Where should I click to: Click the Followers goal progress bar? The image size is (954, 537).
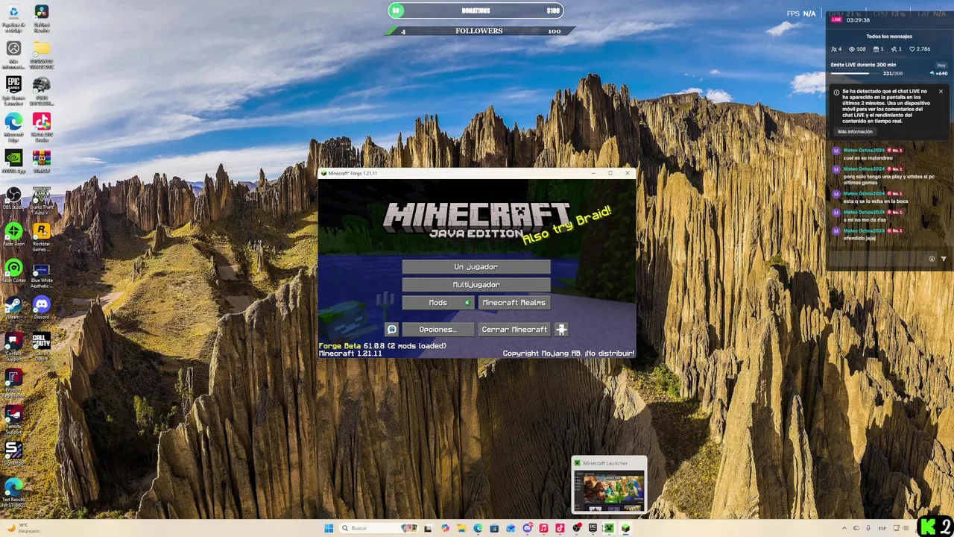click(x=481, y=31)
